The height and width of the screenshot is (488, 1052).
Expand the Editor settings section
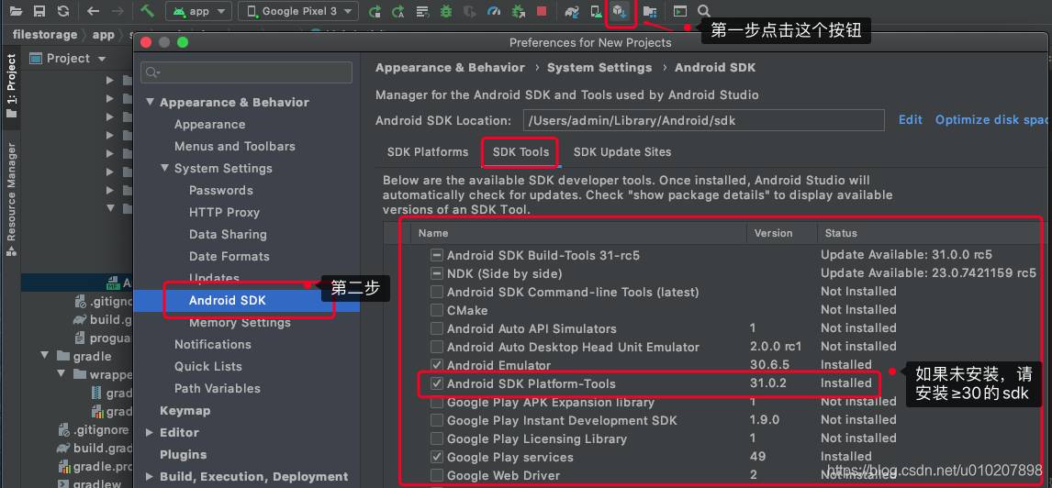point(150,432)
